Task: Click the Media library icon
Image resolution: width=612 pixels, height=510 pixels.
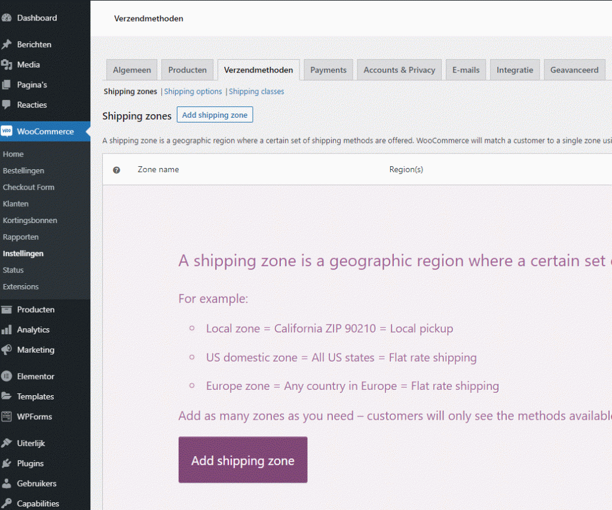Action: [7, 65]
